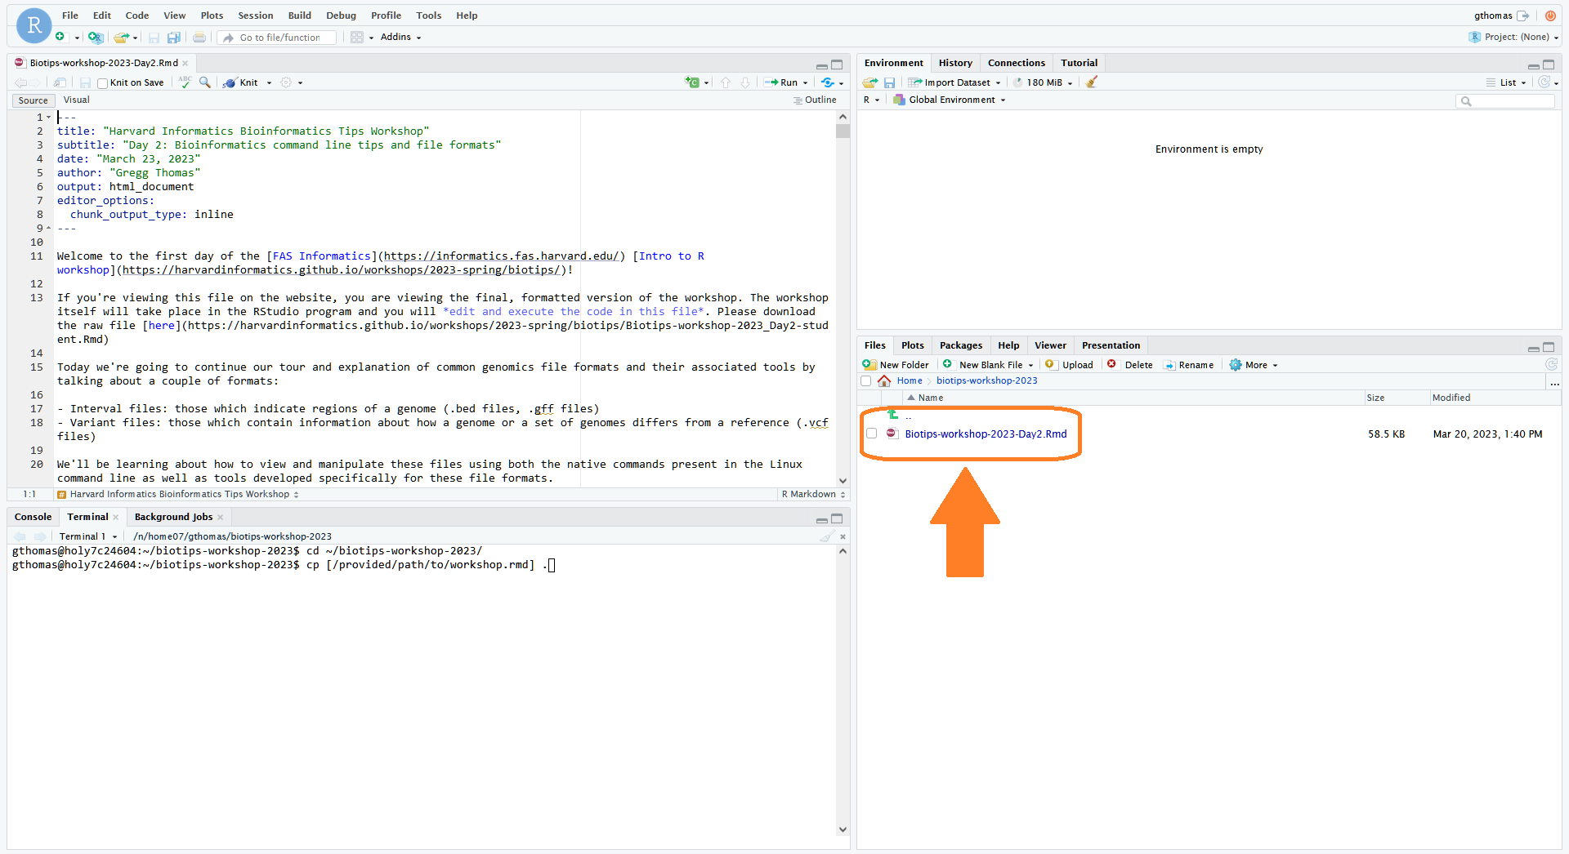Viewport: 1569px width, 854px height.
Task: Open the Home breadcrumb link
Action: tap(908, 380)
